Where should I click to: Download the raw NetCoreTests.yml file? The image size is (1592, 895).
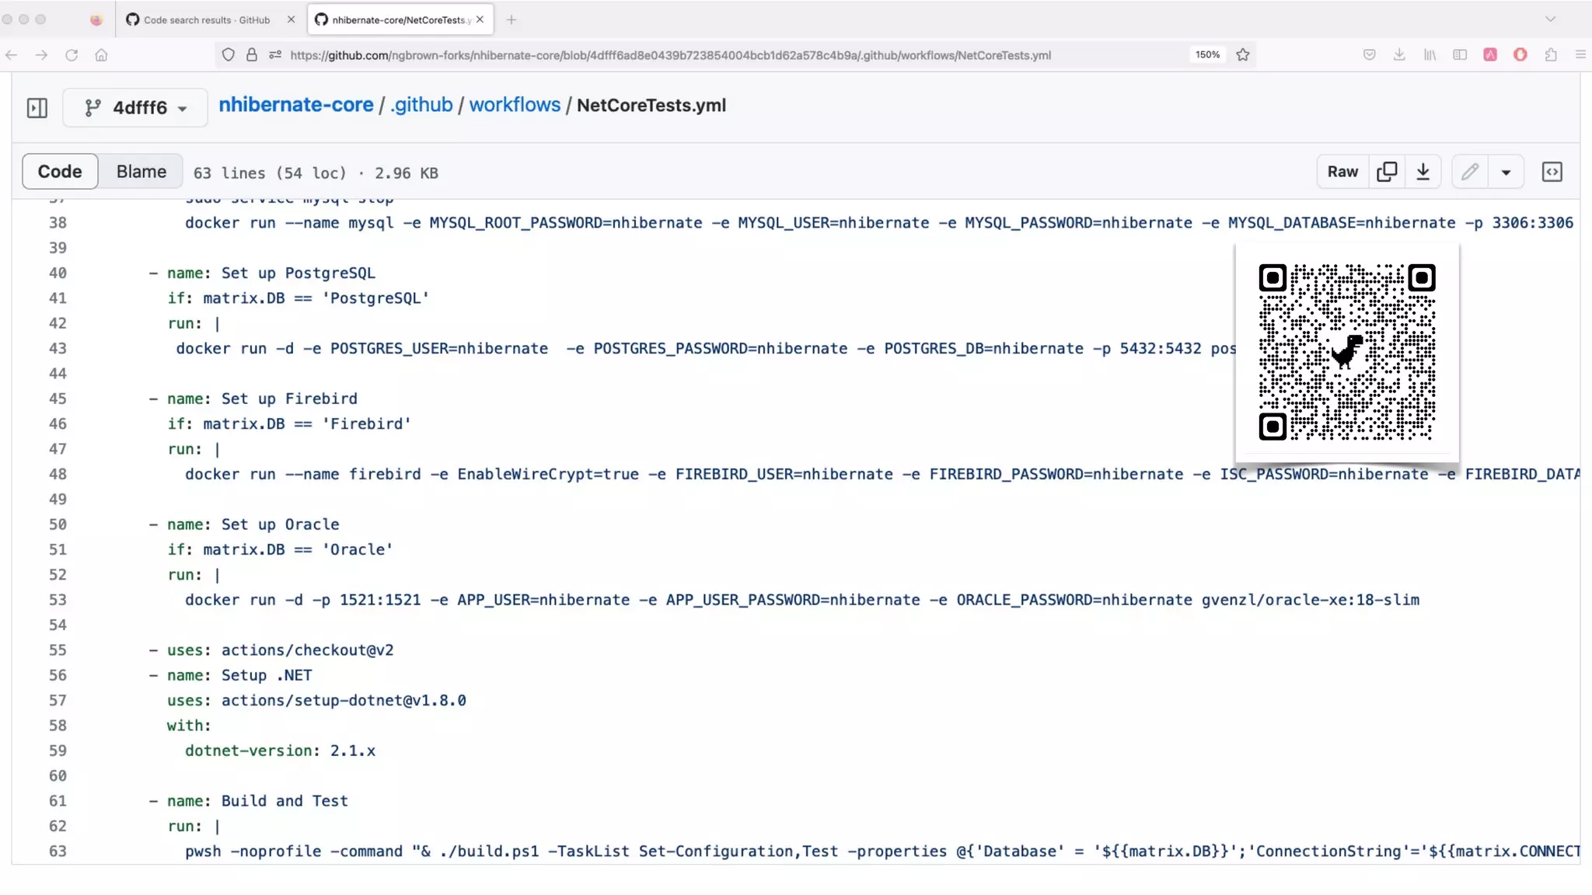point(1423,172)
